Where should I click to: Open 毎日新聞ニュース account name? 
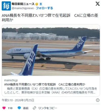(23, 4)
